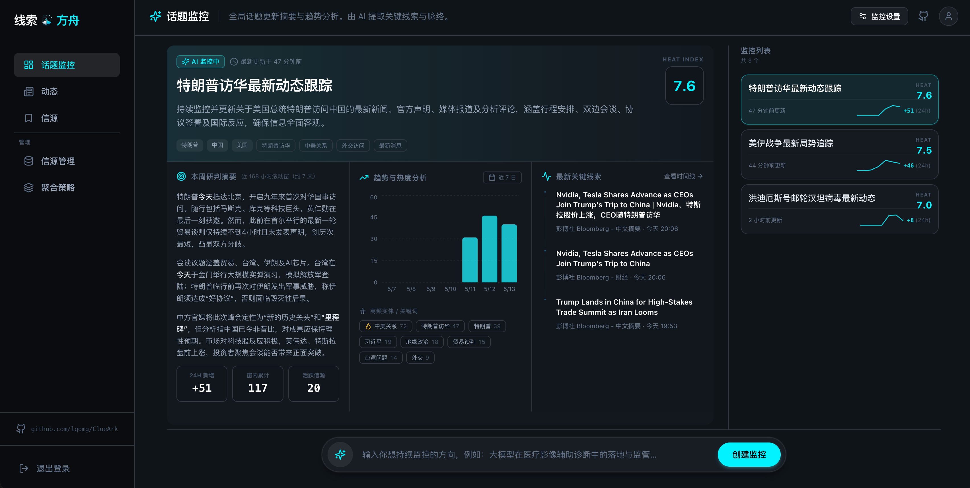Click the 7.6 heat index box

click(x=684, y=86)
